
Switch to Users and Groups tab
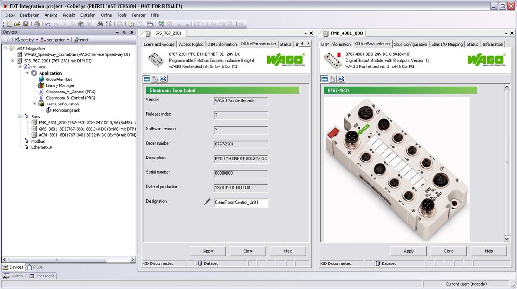click(159, 44)
